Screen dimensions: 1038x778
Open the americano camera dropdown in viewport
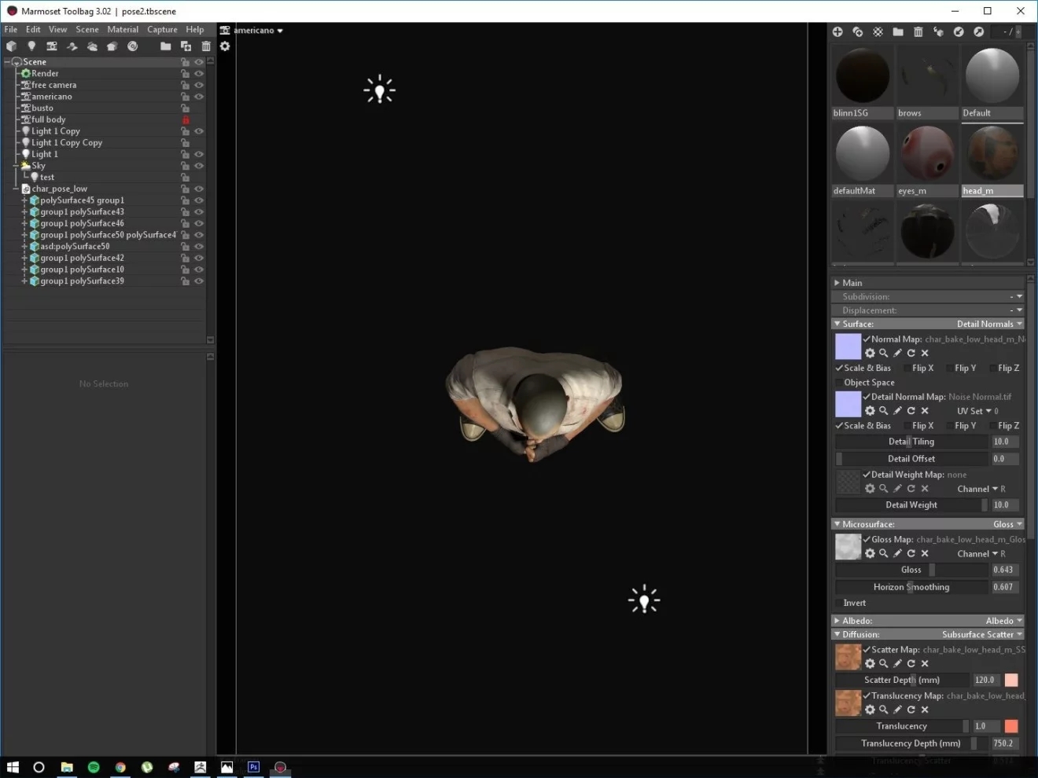[x=258, y=31]
